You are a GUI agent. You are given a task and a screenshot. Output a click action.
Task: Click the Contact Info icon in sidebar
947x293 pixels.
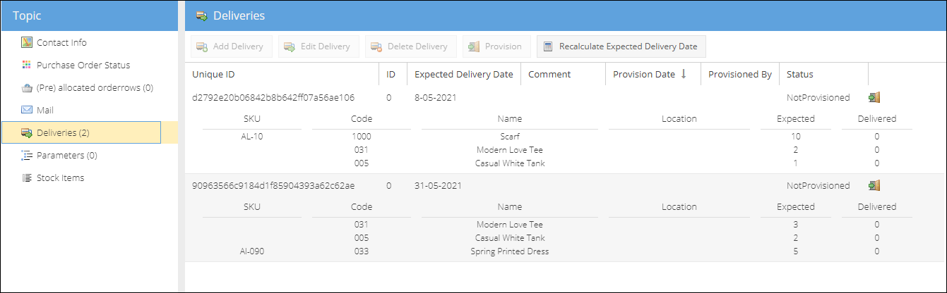pos(27,43)
